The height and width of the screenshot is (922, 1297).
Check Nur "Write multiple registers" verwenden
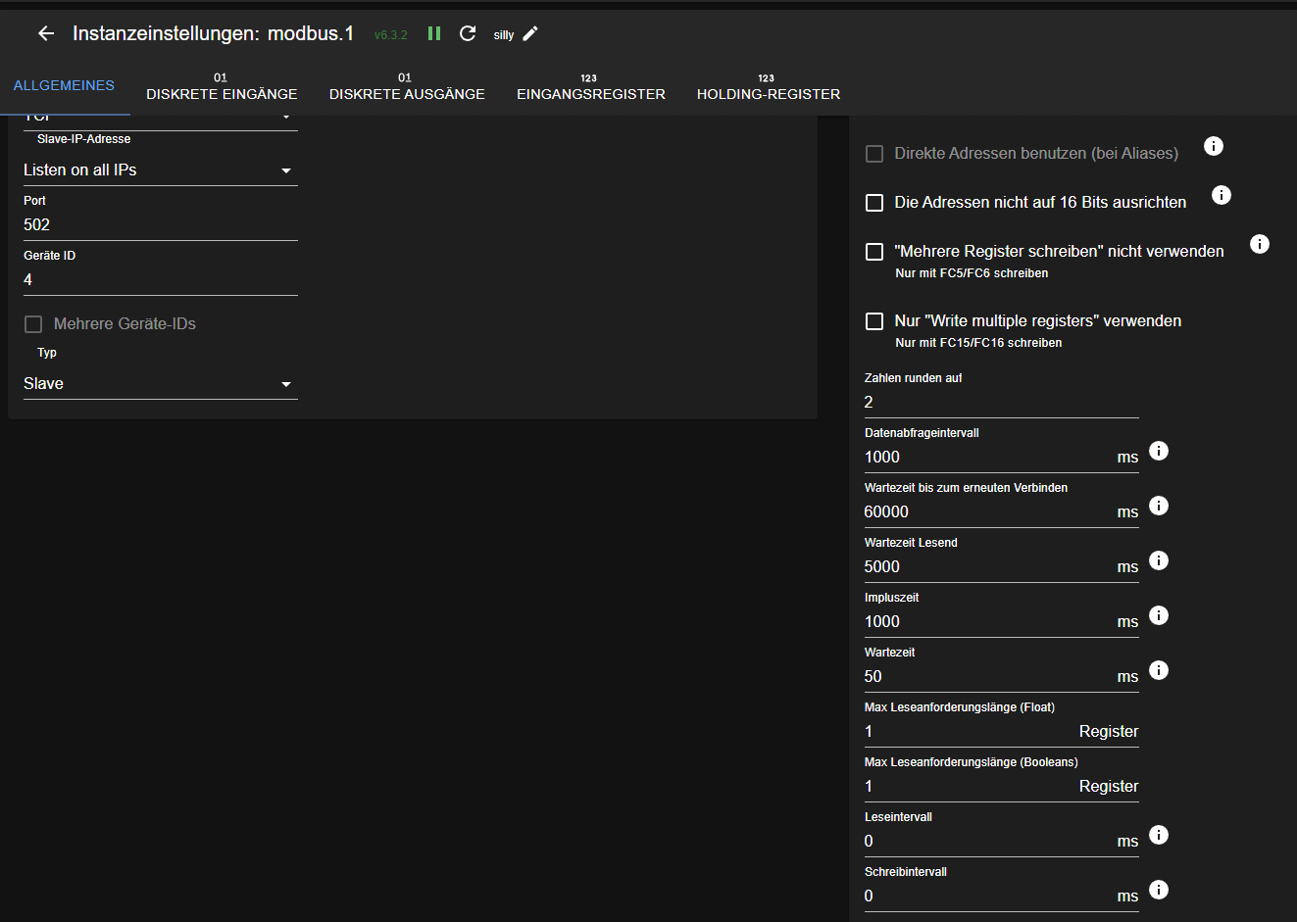[x=874, y=321]
